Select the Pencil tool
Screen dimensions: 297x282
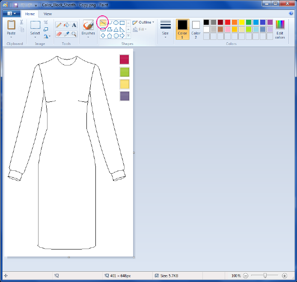tap(59, 25)
